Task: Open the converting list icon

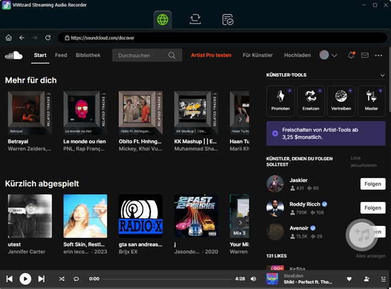Action: pyautogui.click(x=195, y=19)
